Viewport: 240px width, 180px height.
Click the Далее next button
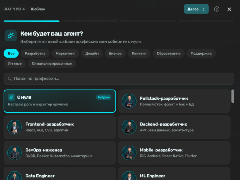196,9
